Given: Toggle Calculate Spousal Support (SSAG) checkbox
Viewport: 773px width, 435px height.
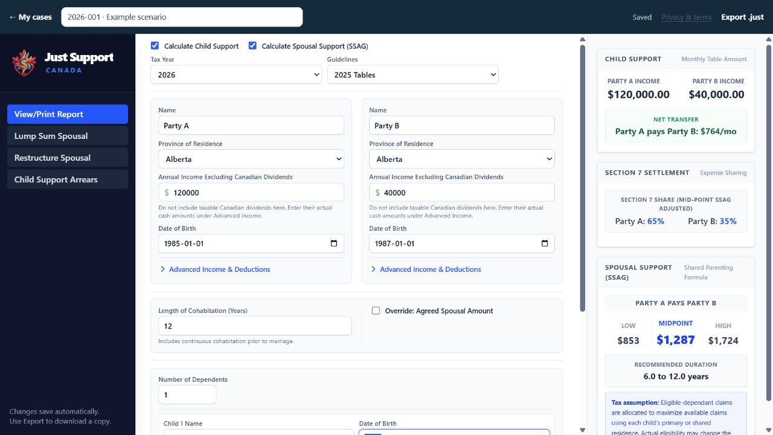Looking at the screenshot, I should tap(252, 45).
